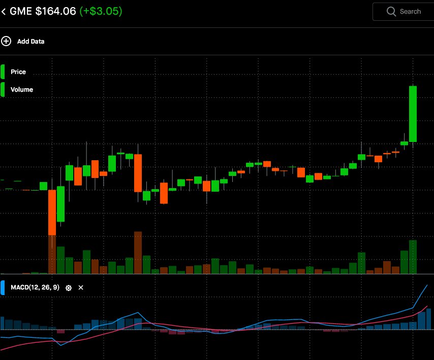Click the Add Data label
The width and height of the screenshot is (434, 360).
point(30,42)
